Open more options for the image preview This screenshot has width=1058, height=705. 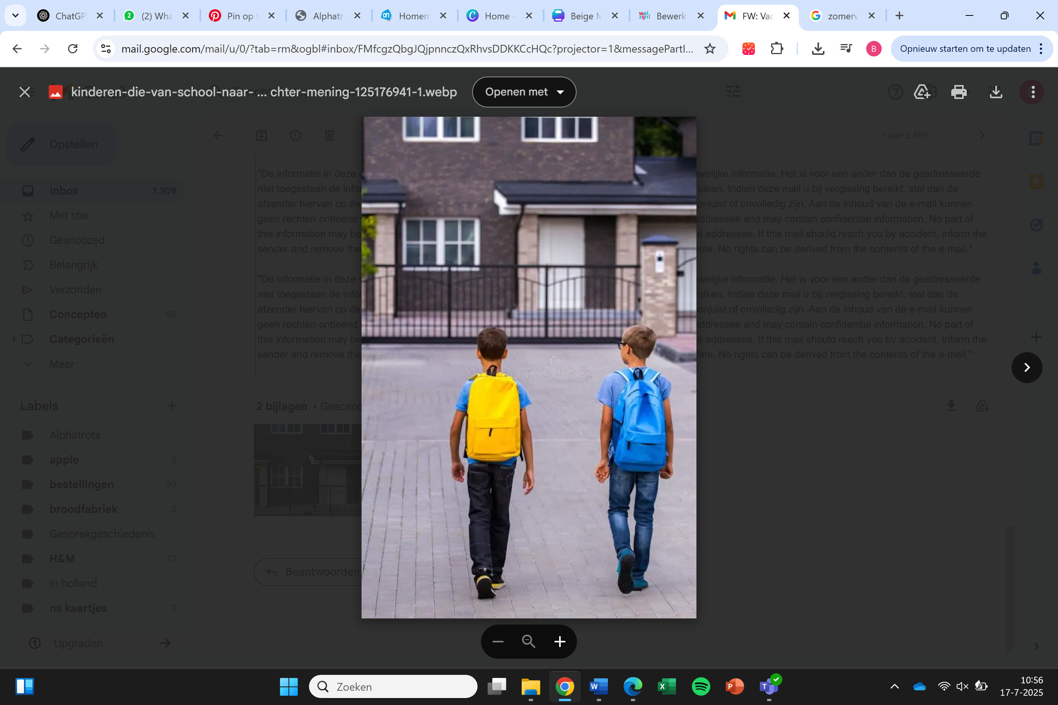1032,92
